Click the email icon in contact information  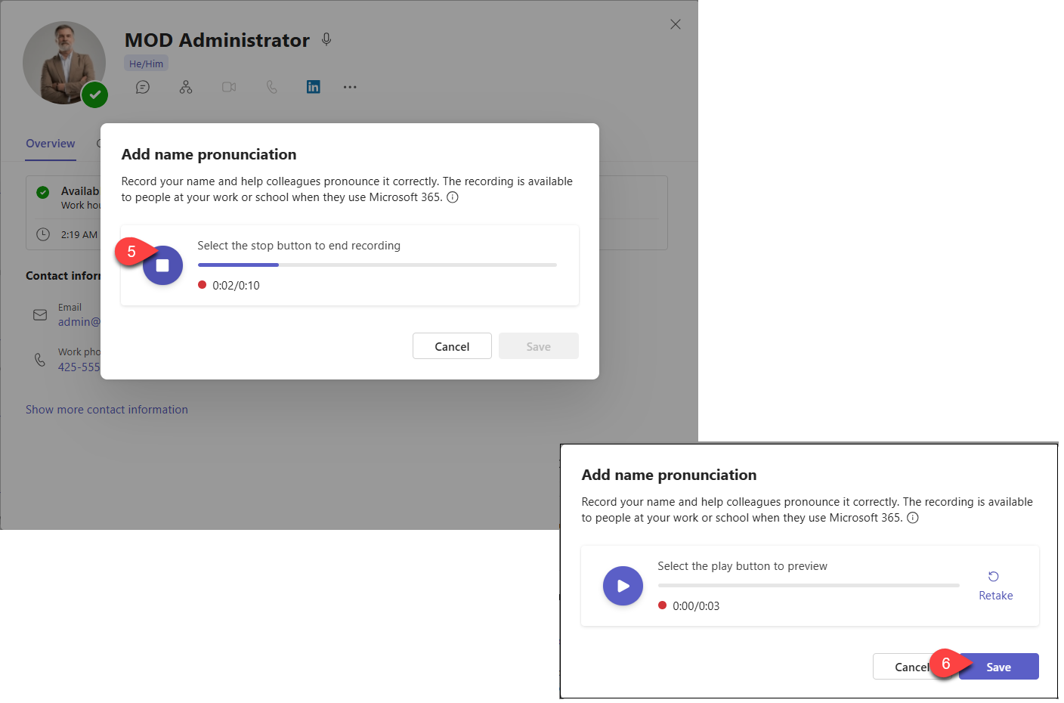coord(40,314)
